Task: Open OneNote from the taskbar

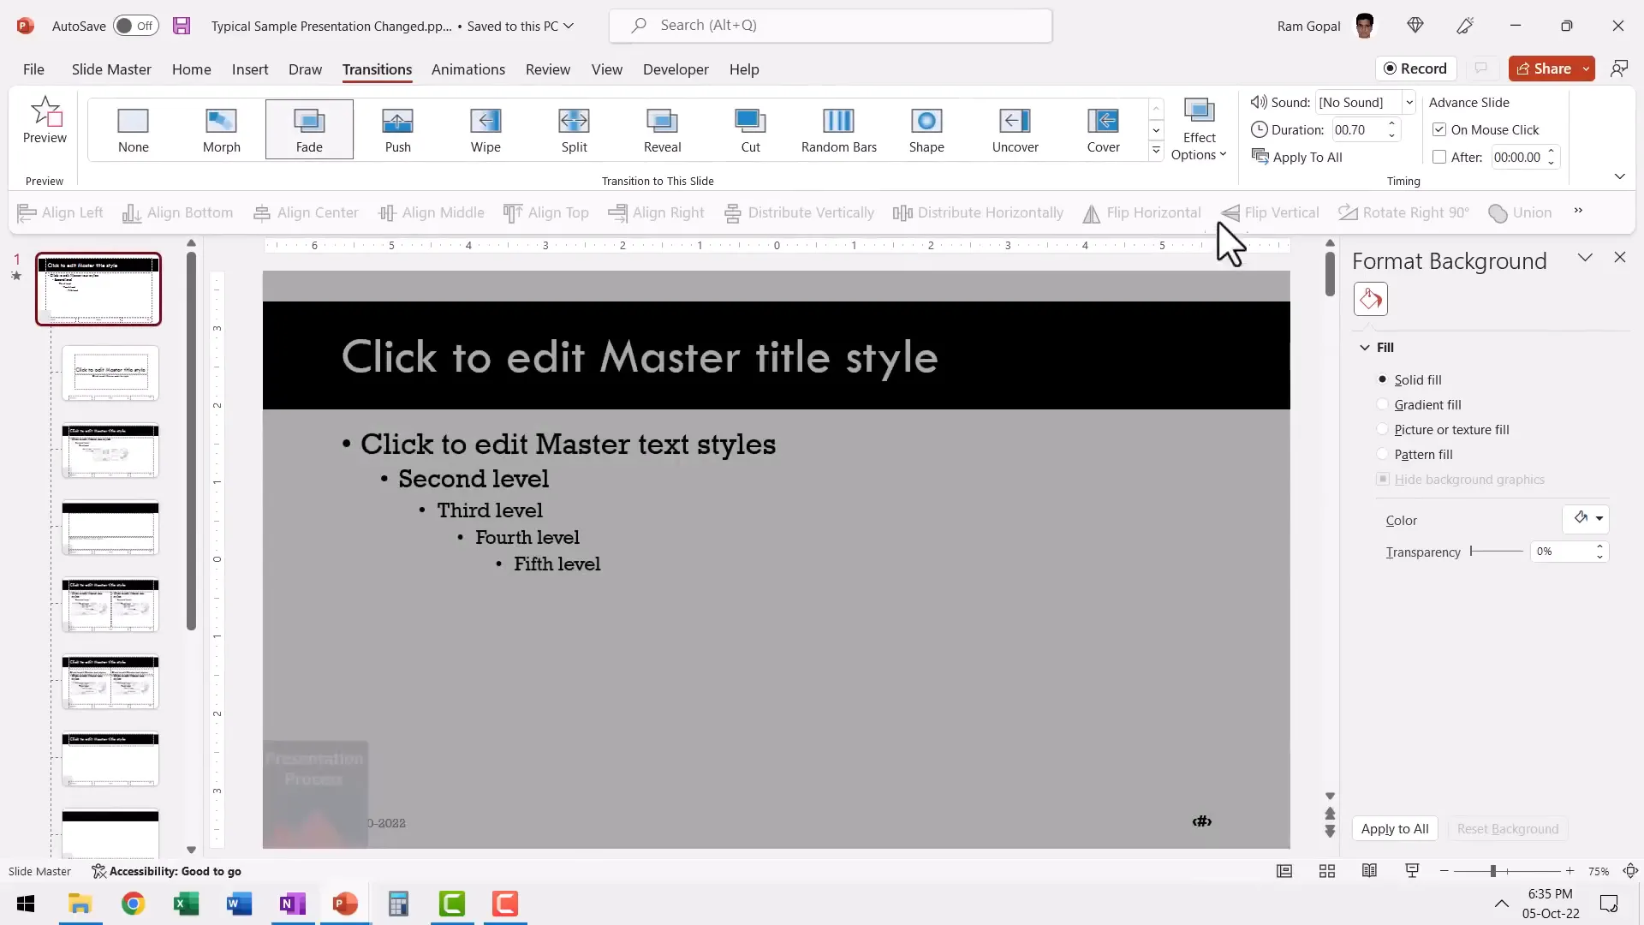Action: [x=292, y=904]
